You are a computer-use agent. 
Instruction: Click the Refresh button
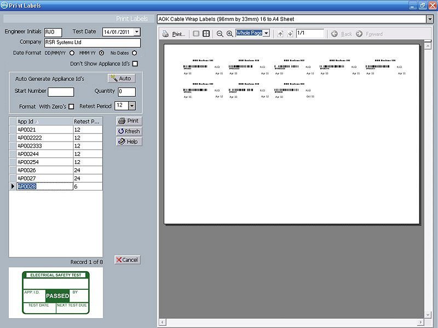(x=129, y=131)
